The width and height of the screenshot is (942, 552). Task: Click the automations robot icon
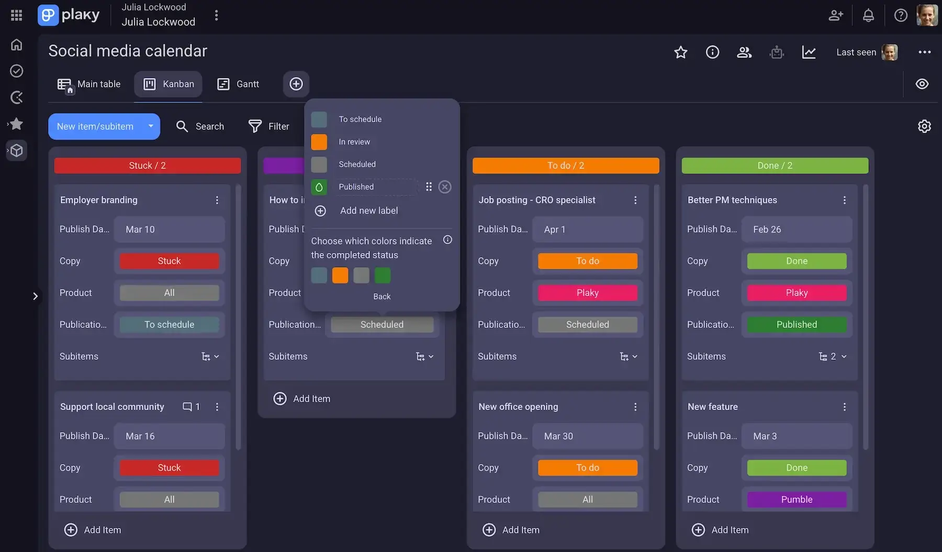click(x=777, y=52)
